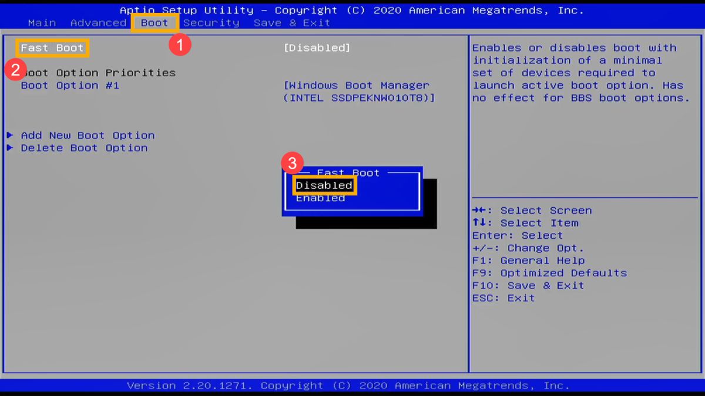Select the Boot tab
Viewport: 705px width, 396px height.
(x=154, y=22)
